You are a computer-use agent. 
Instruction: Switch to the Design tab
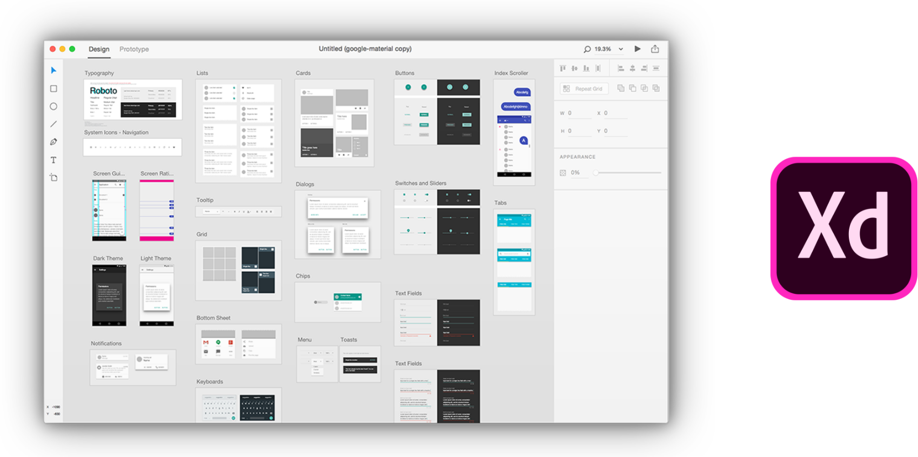(99, 49)
